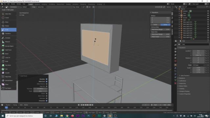This screenshot has width=210, height=118.
Task: Toggle the Interpolate checkbox
Action: pos(47,101)
